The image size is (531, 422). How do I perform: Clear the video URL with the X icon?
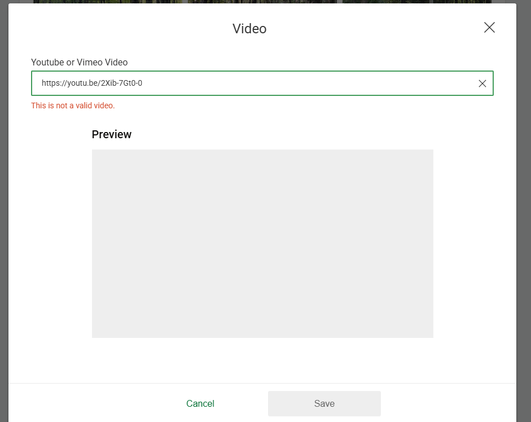tap(482, 83)
